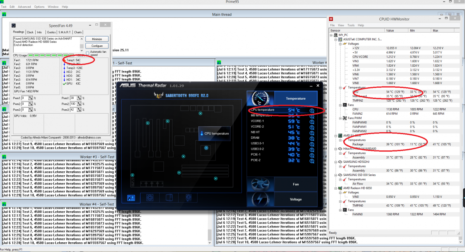This screenshot has width=465, height=252.
Task: Click the Worker #4 window Prime95 icon
Action: 3,204
